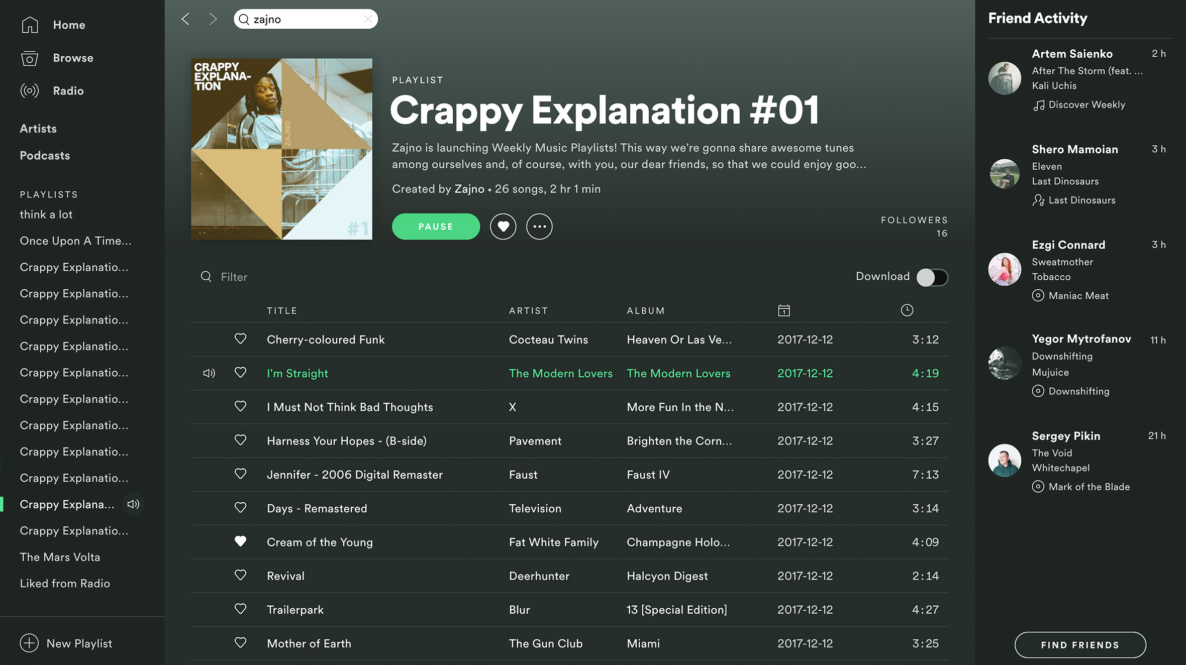This screenshot has height=665, width=1186.
Task: Open The Mars Volta playlist
Action: 60,557
